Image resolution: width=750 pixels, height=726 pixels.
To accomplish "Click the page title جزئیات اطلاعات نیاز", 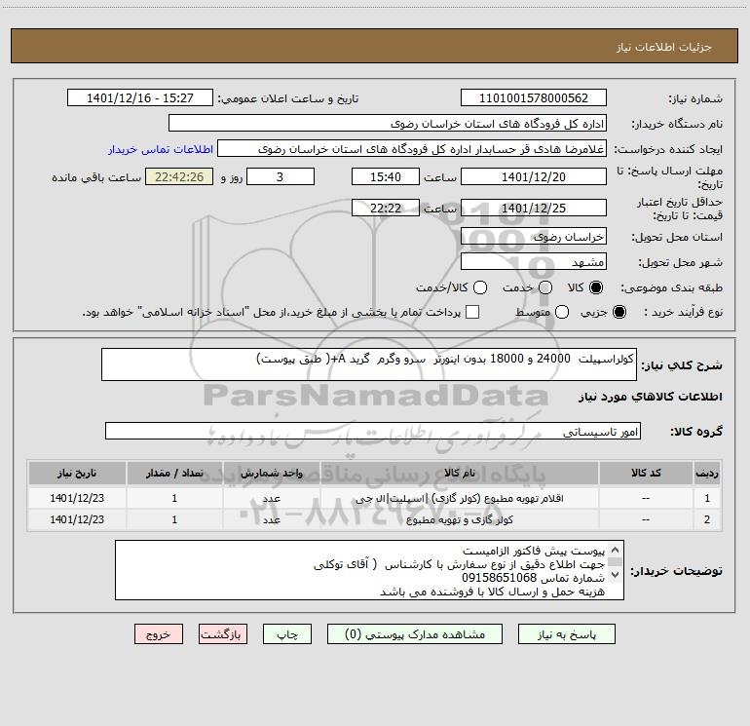I will [x=664, y=47].
